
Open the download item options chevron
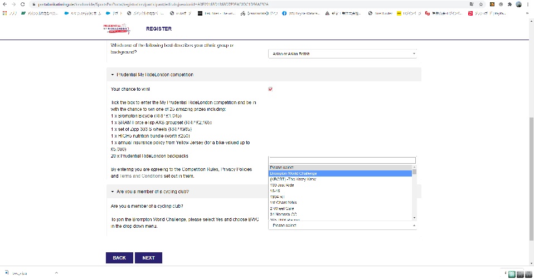pos(56,273)
